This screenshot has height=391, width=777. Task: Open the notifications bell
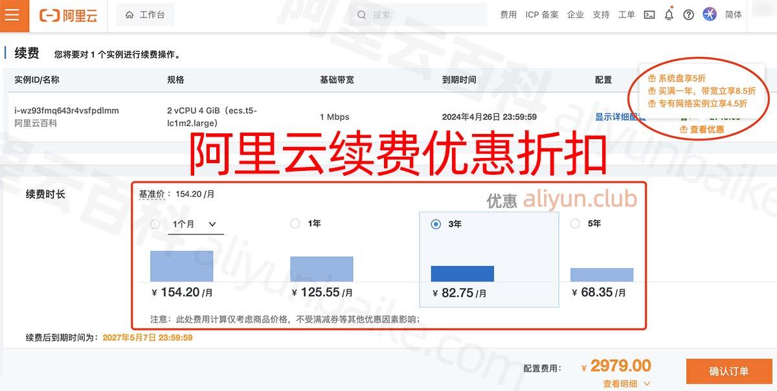[669, 15]
